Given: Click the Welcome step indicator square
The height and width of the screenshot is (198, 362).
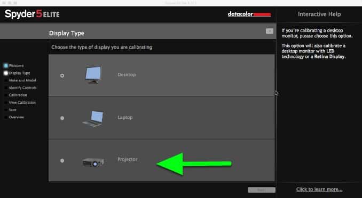Looking at the screenshot, I should [x=6, y=66].
